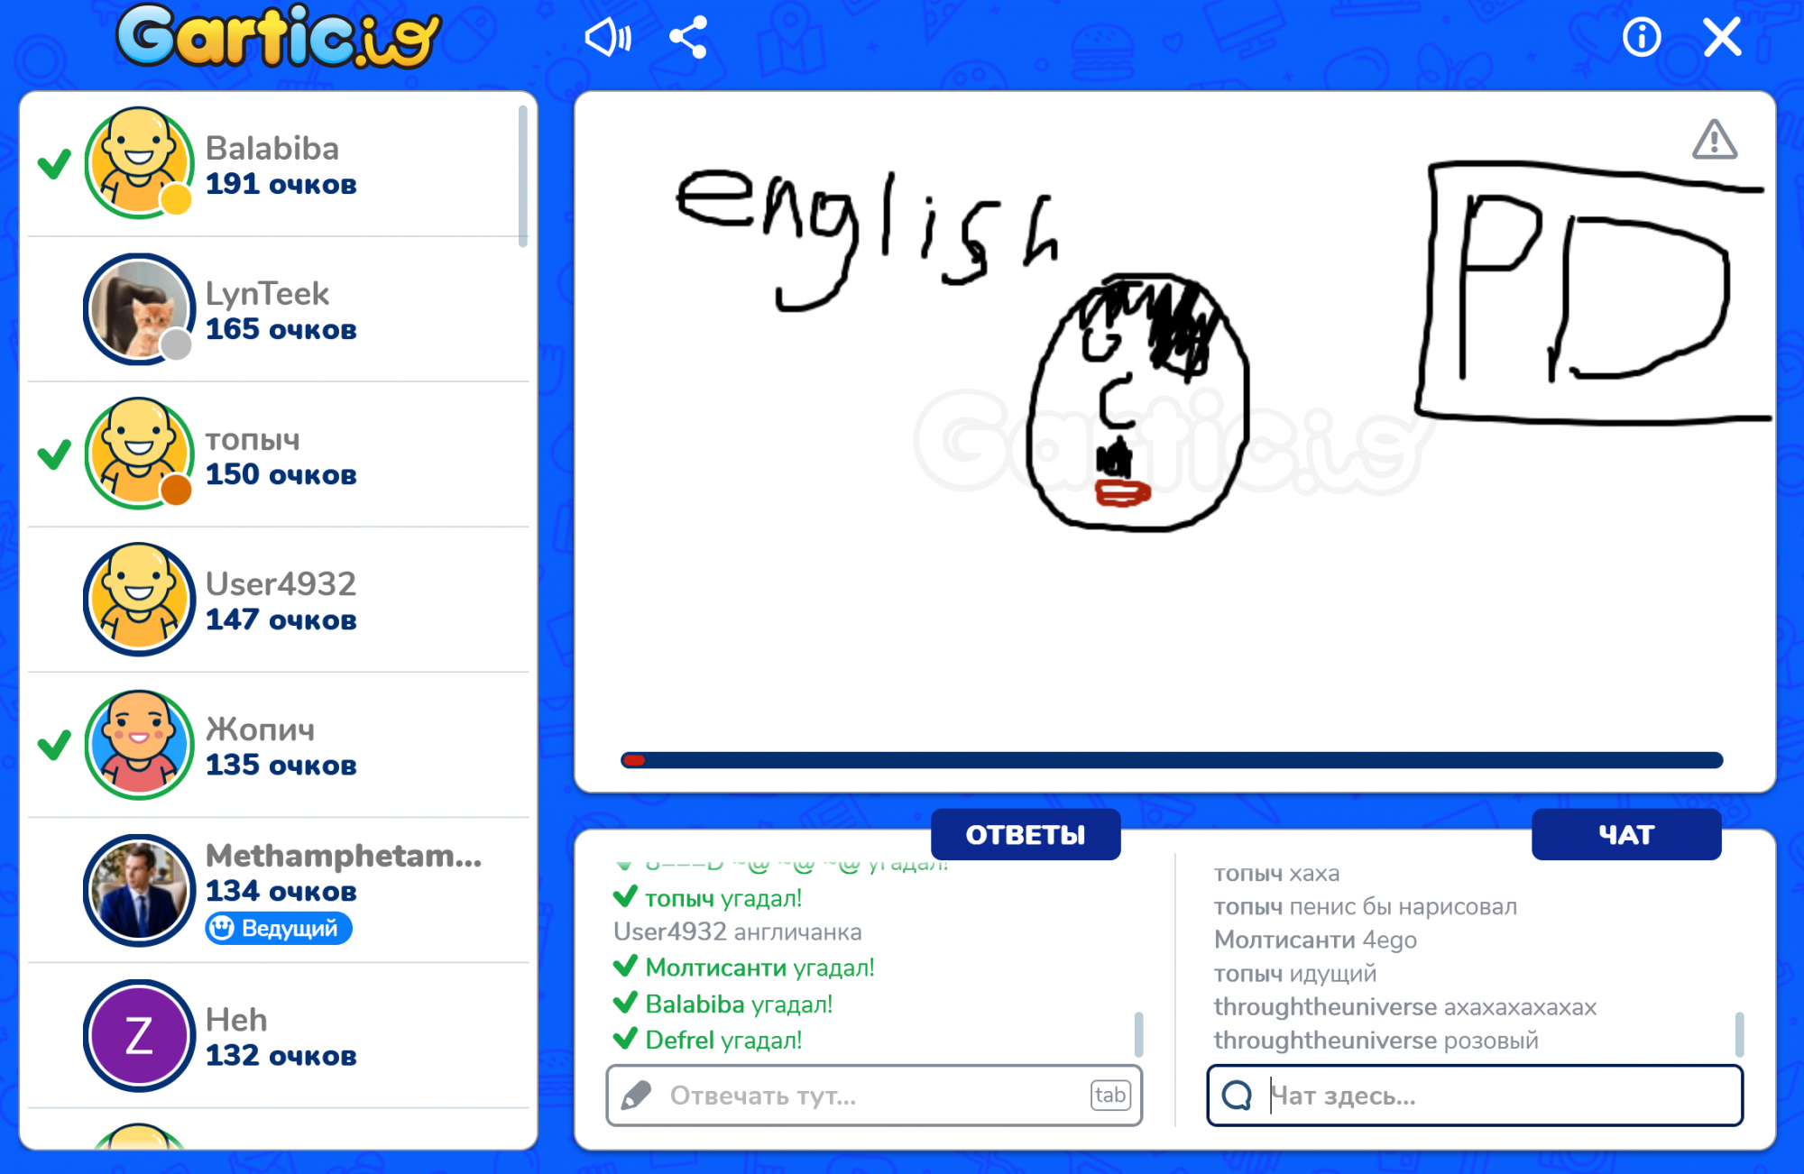Click the Gartic.io logo
The image size is (1804, 1174).
click(279, 38)
